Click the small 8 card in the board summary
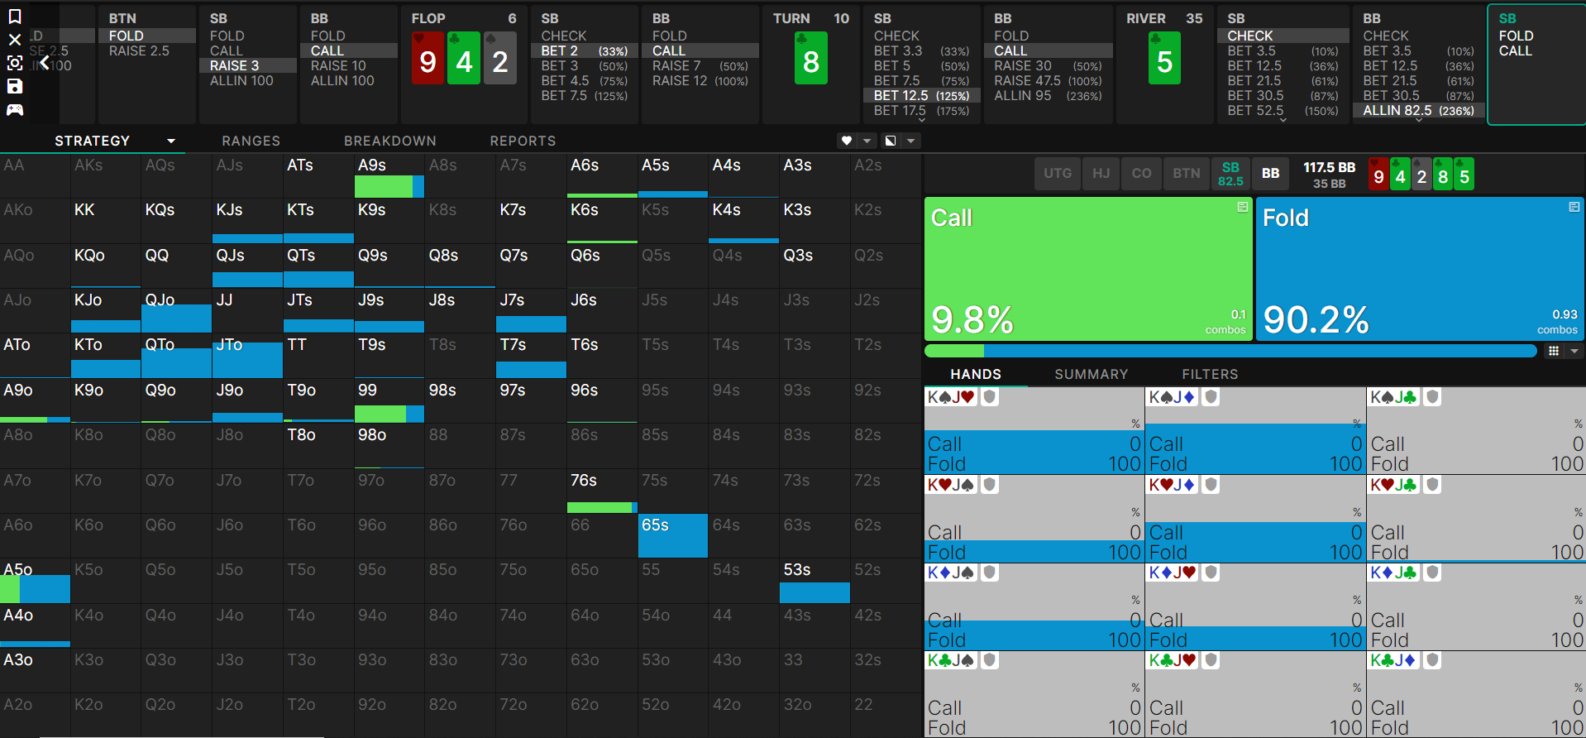The height and width of the screenshot is (738, 1586). [1443, 175]
